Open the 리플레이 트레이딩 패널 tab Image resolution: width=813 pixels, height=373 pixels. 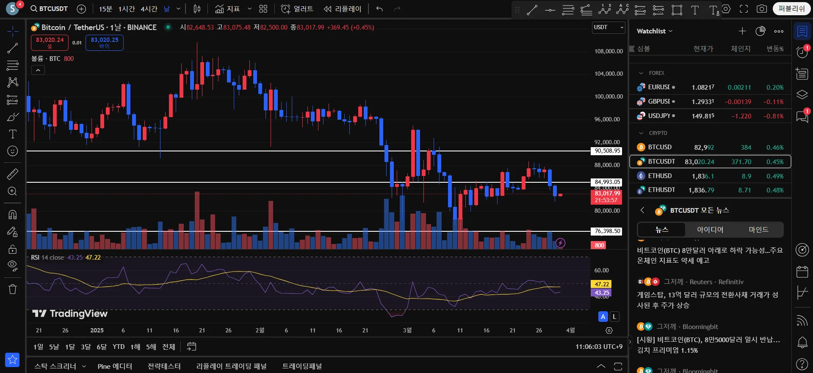pyautogui.click(x=231, y=366)
